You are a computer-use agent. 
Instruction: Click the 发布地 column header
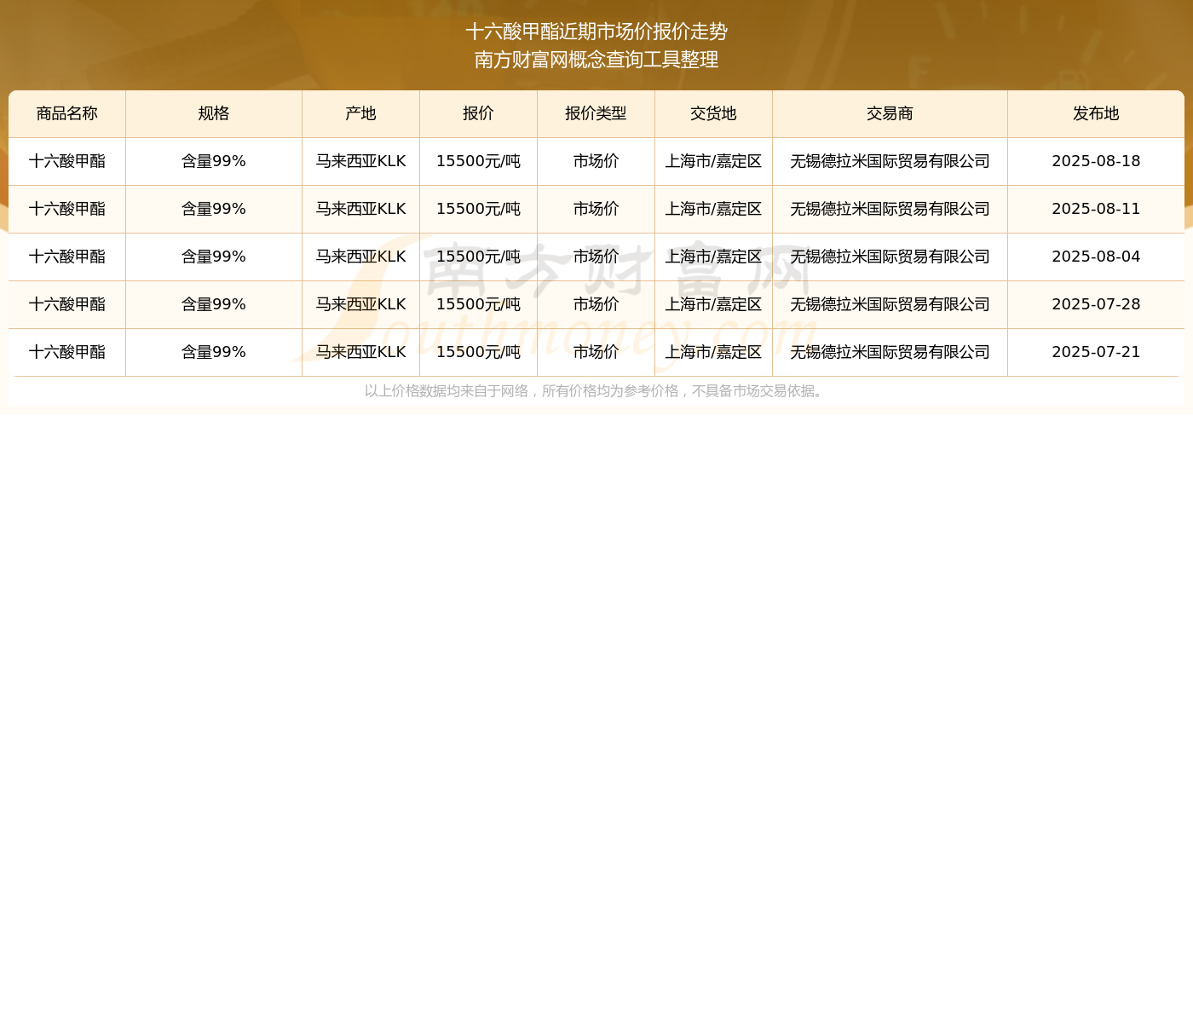[1096, 113]
